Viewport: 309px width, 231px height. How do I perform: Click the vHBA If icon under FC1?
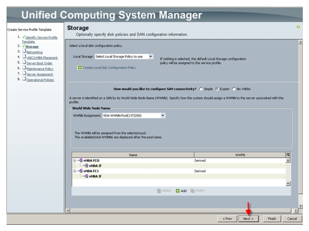point(86,176)
